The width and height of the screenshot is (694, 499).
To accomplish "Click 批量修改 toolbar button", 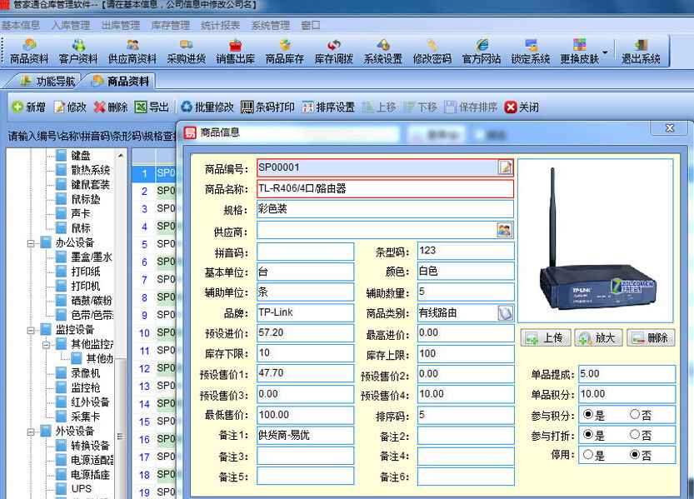I will (207, 107).
